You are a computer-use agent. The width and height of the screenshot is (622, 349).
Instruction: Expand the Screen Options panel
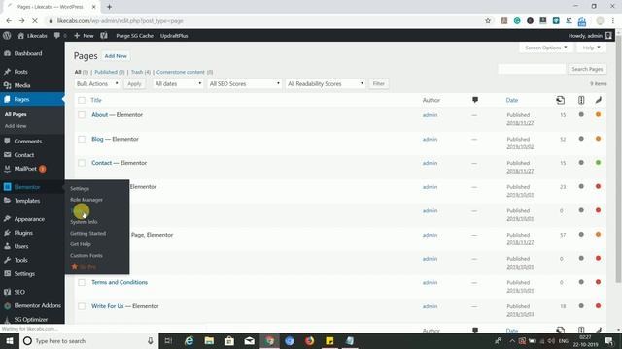[x=546, y=48]
